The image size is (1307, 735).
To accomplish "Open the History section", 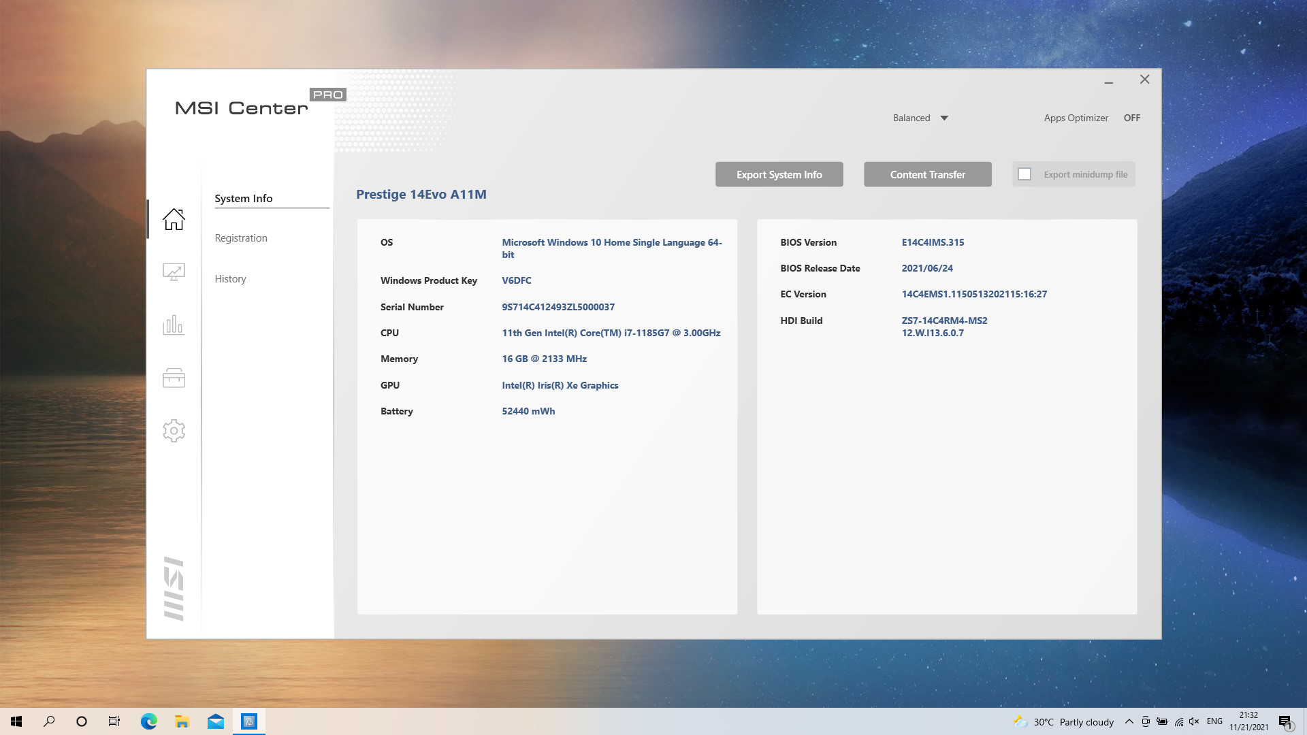I will [x=230, y=279].
